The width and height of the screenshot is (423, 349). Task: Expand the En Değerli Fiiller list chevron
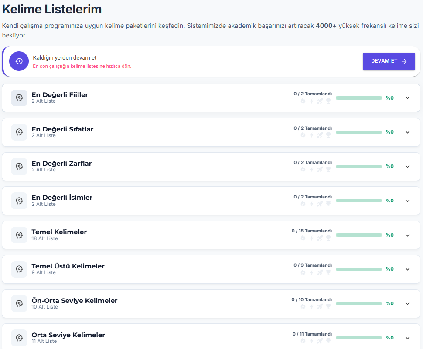click(408, 98)
